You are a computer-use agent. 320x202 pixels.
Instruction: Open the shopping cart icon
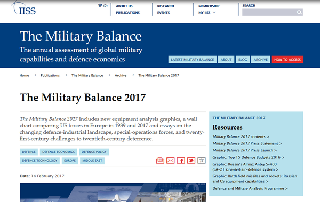tap(100, 6)
